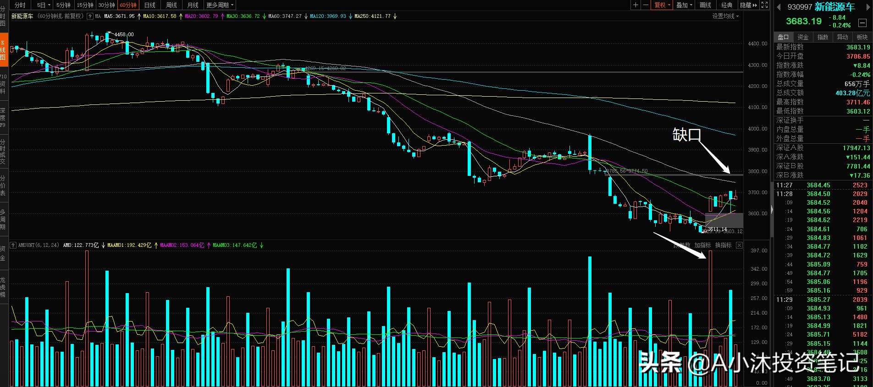Click the plus zoom-in chart icon
This screenshot has width=873, height=387.
pos(635,5)
